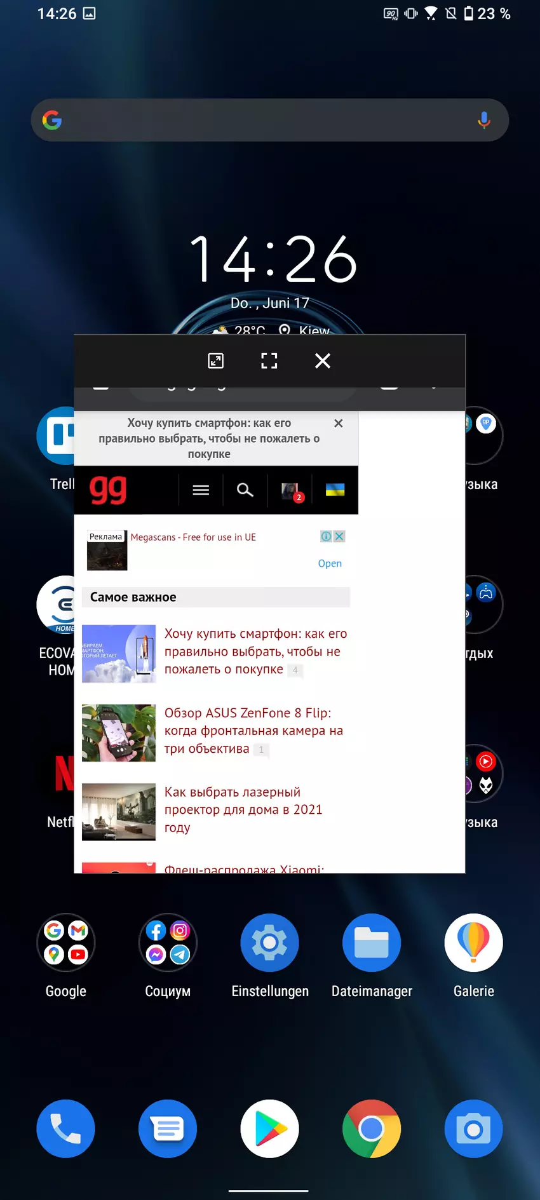Open ASUS ZenFone 8 Flip review article
Viewport: 540px width, 1200px height.
pos(253,731)
